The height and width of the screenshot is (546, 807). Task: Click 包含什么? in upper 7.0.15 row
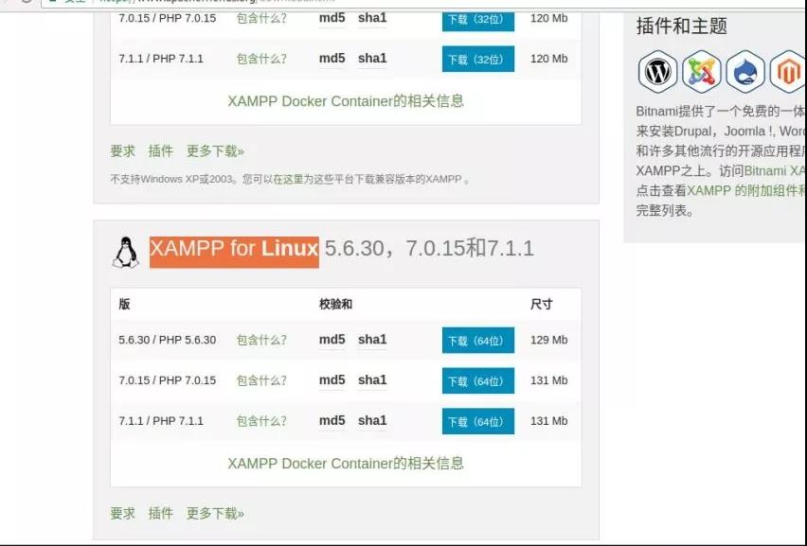(261, 19)
